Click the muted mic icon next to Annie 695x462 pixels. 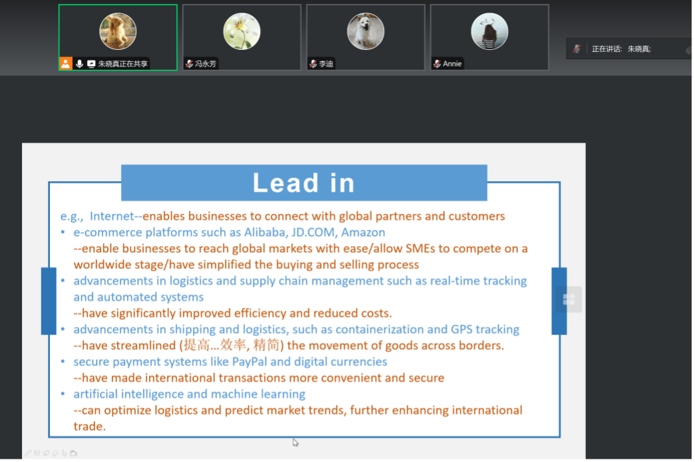(437, 64)
